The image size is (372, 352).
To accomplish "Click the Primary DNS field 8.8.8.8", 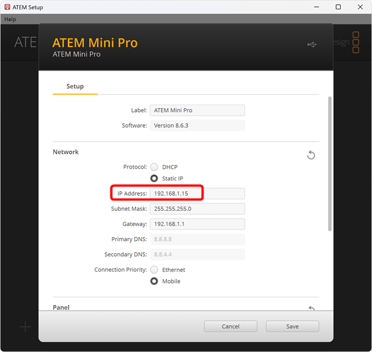I will pos(198,239).
